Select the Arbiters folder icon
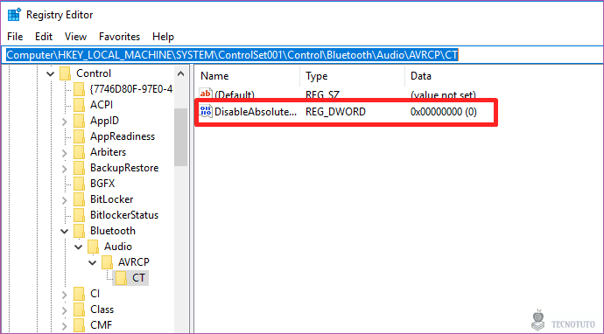The height and width of the screenshot is (334, 604). pyautogui.click(x=79, y=152)
